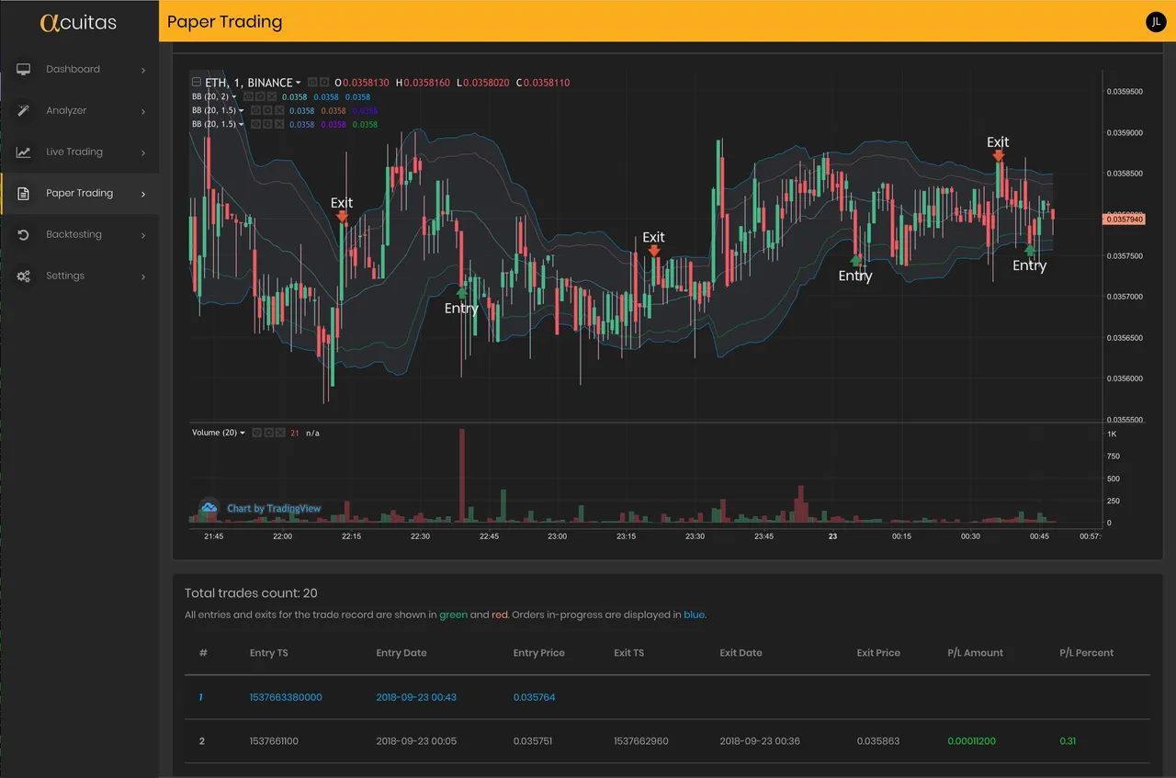
Task: Click blue entry price 0.035764
Action: (534, 697)
